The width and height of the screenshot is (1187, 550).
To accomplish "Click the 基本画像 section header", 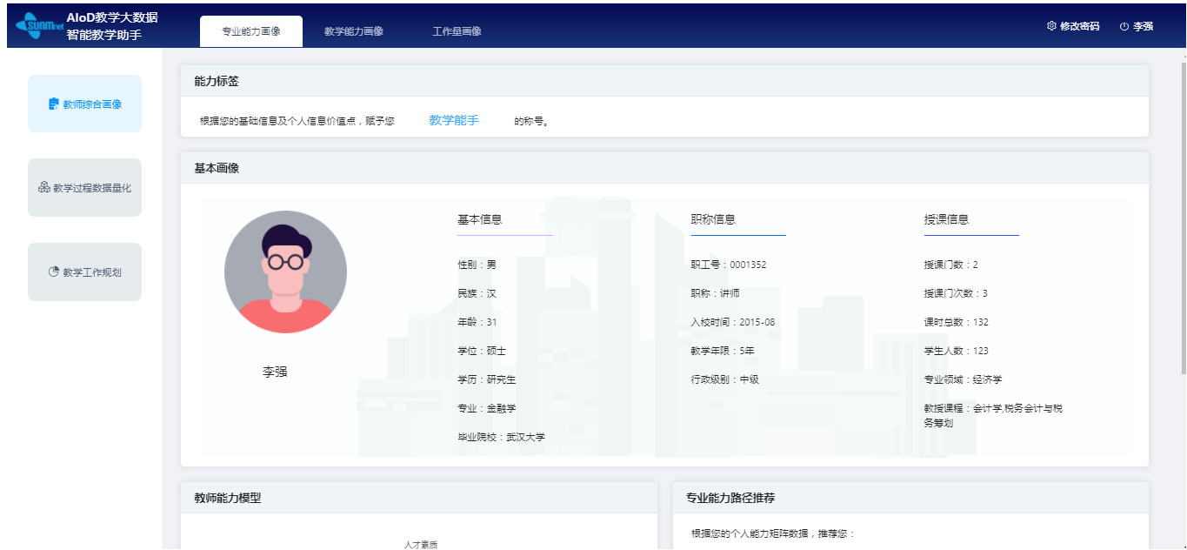I will tap(217, 168).
